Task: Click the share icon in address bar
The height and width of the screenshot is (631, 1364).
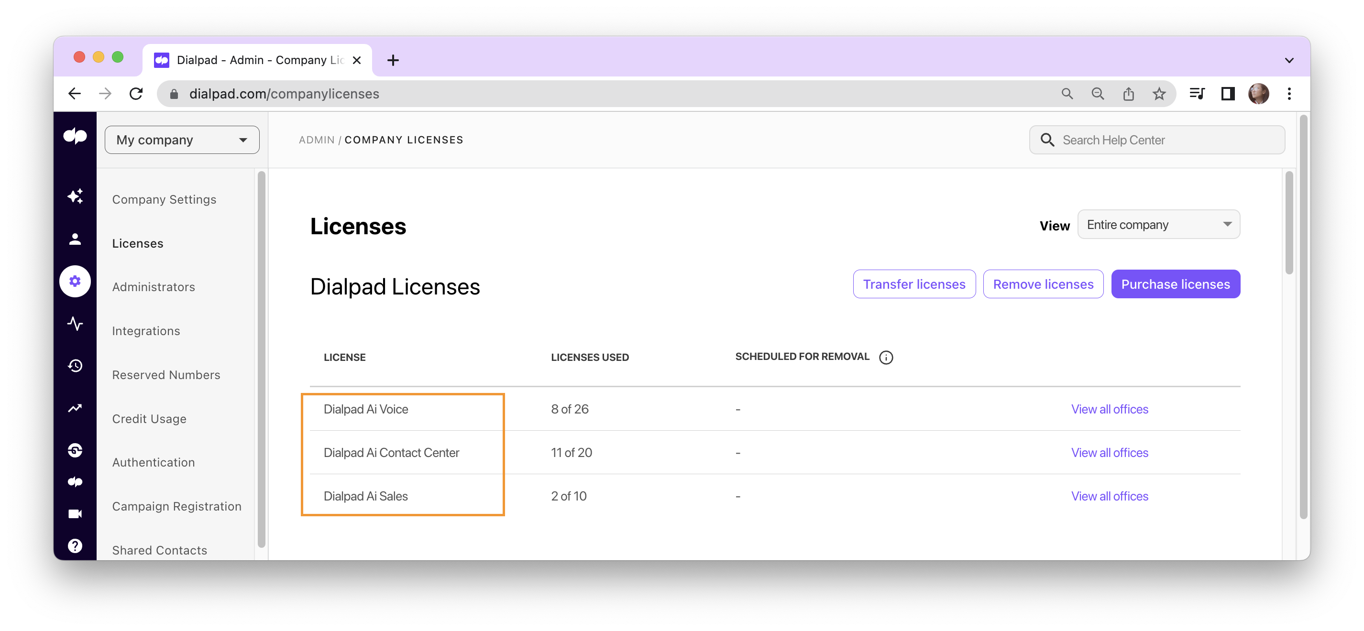Action: (x=1128, y=94)
